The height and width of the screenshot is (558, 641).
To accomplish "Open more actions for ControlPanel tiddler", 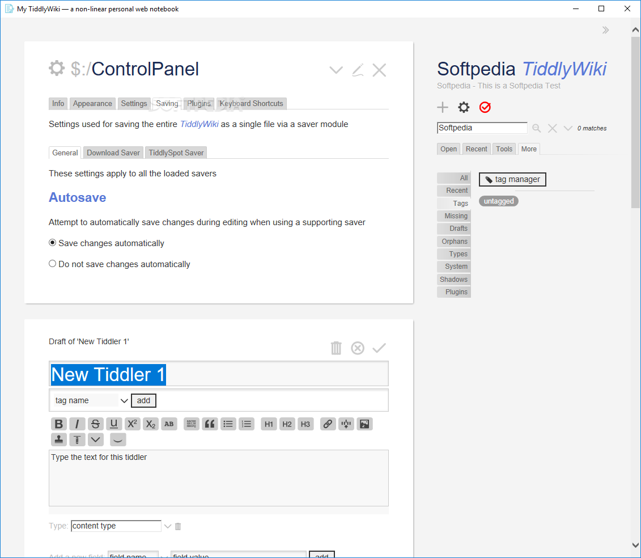I will [336, 70].
